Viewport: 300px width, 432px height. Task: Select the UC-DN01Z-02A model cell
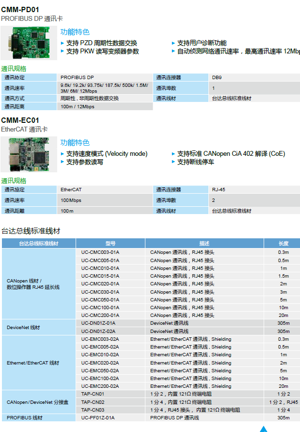point(98,331)
